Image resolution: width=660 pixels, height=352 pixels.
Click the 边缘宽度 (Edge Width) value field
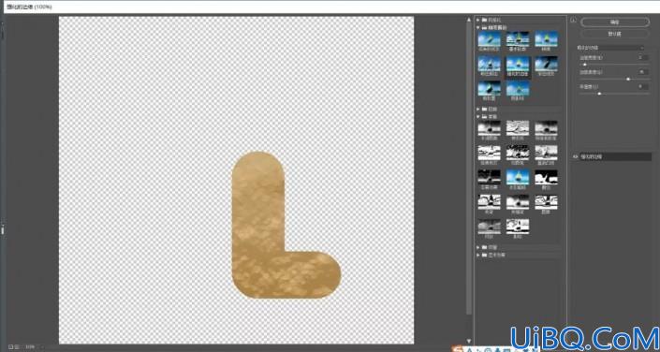click(x=643, y=57)
